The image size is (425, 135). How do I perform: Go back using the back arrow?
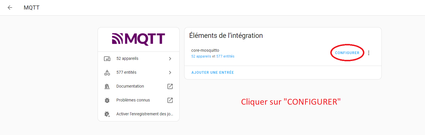click(x=10, y=8)
